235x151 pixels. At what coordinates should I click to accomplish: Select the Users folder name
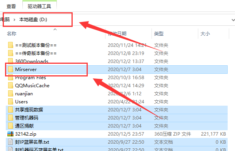(21, 102)
